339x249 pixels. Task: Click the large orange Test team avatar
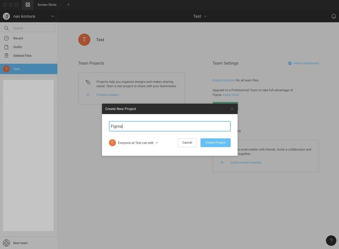coord(84,39)
